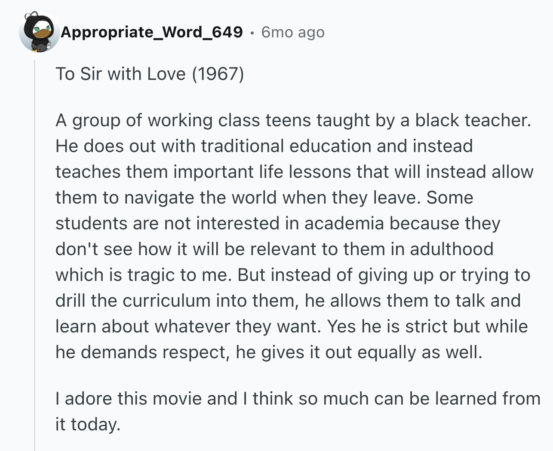
Task: Click the word 'adulthood' in the comment
Action: coord(452,249)
